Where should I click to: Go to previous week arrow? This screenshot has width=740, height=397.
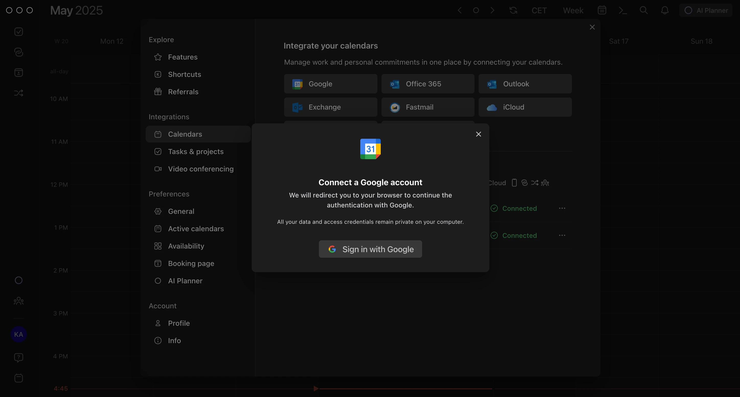point(460,10)
